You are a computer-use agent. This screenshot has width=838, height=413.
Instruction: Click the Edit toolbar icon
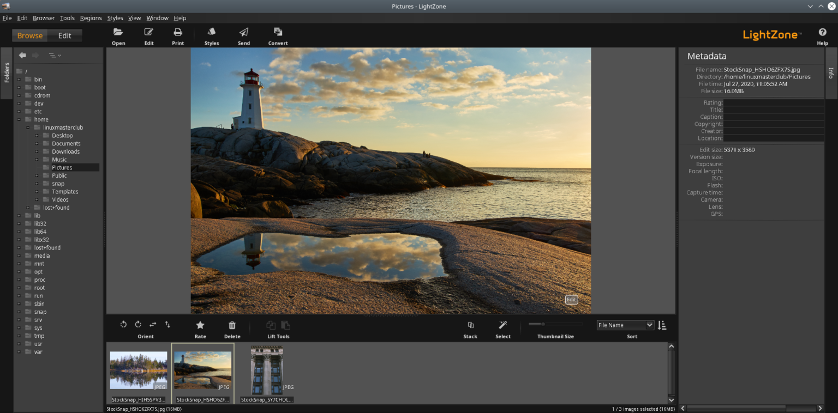pos(149,32)
